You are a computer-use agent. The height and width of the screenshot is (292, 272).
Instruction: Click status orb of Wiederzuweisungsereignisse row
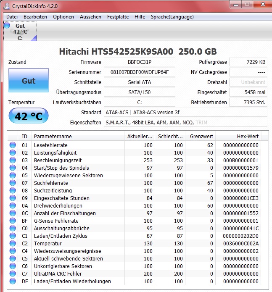click(13, 251)
